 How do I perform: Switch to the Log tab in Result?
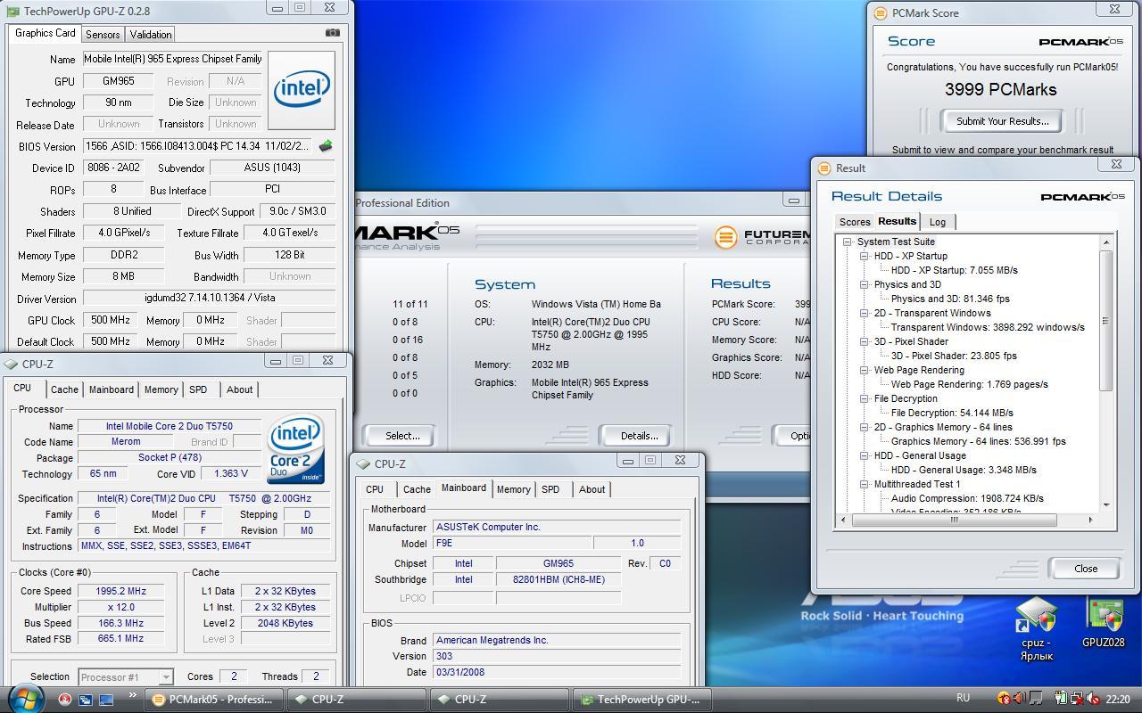[937, 222]
